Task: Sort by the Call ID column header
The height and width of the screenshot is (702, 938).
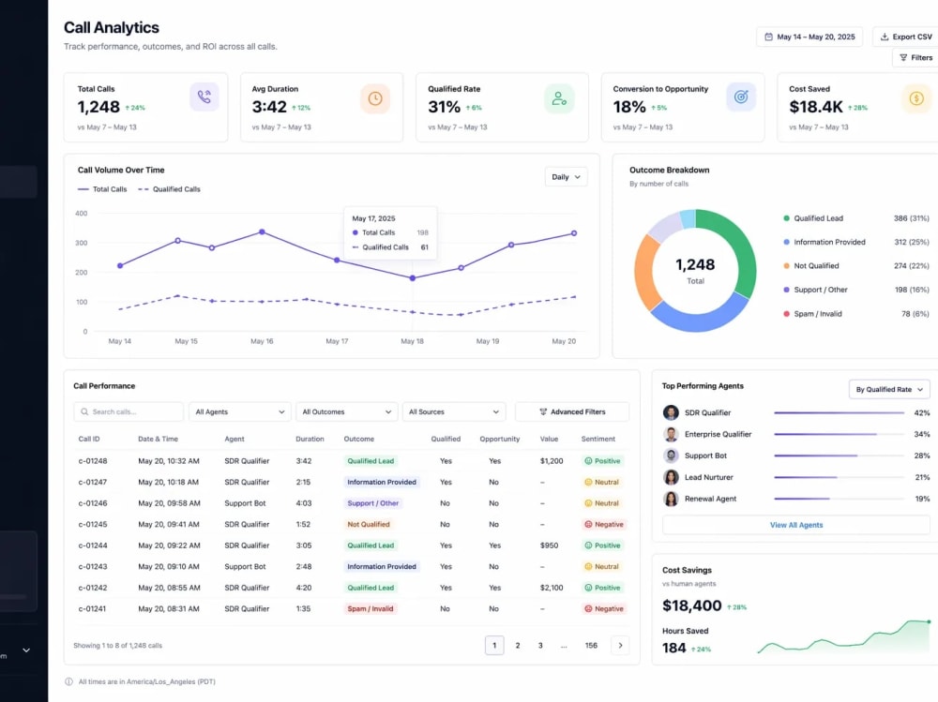Action: (89, 439)
